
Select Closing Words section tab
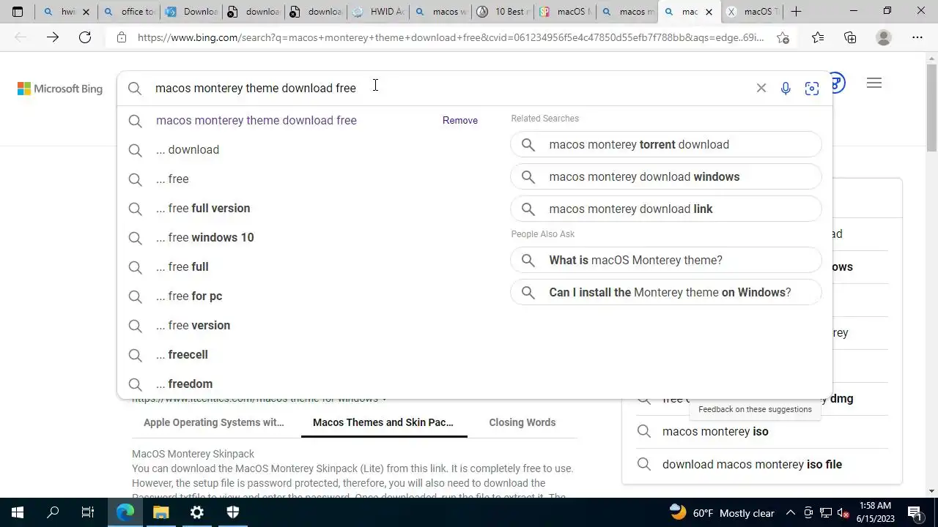(522, 422)
